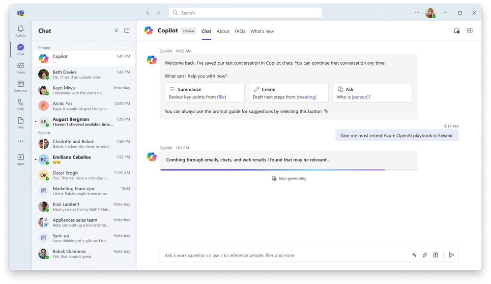Image resolution: width=491 pixels, height=284 pixels.
Task: Open the Files section
Action: tap(21, 123)
